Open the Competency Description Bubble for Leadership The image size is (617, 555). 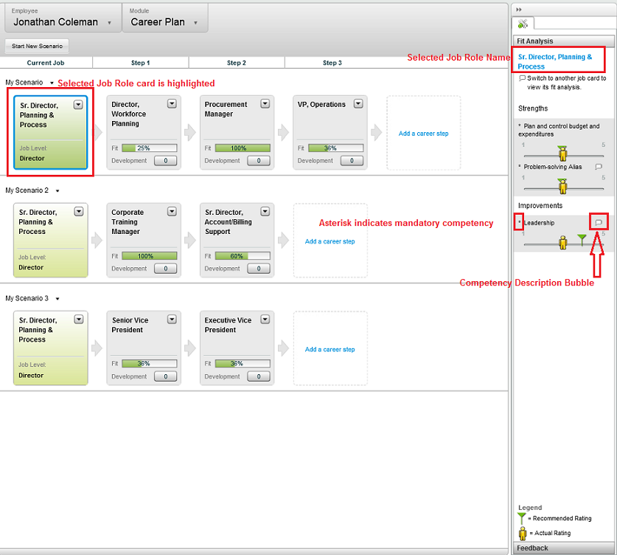600,222
